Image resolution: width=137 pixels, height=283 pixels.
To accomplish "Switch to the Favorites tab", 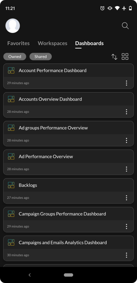I will [19, 43].
